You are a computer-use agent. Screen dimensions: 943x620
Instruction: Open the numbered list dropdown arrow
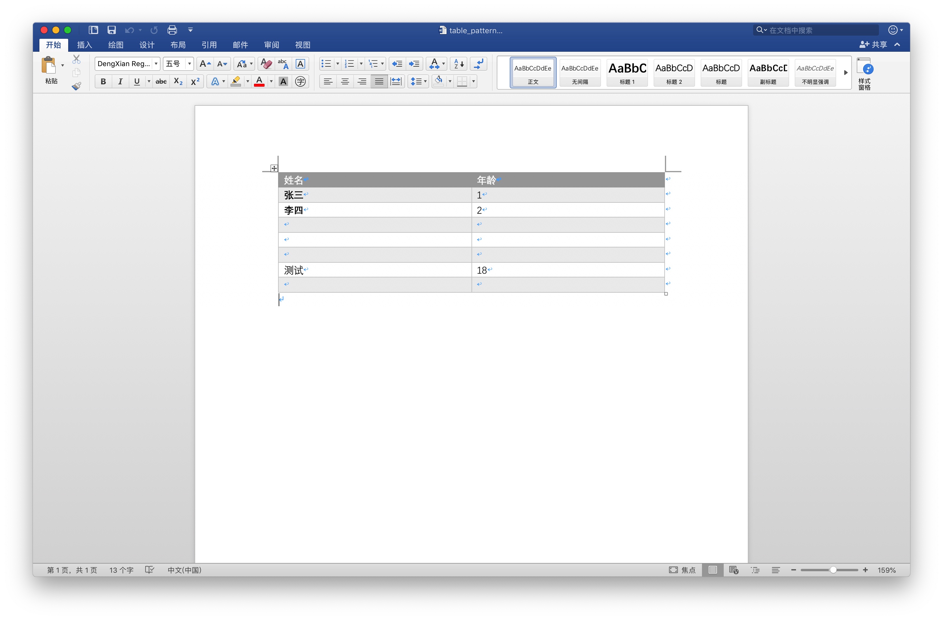(361, 64)
